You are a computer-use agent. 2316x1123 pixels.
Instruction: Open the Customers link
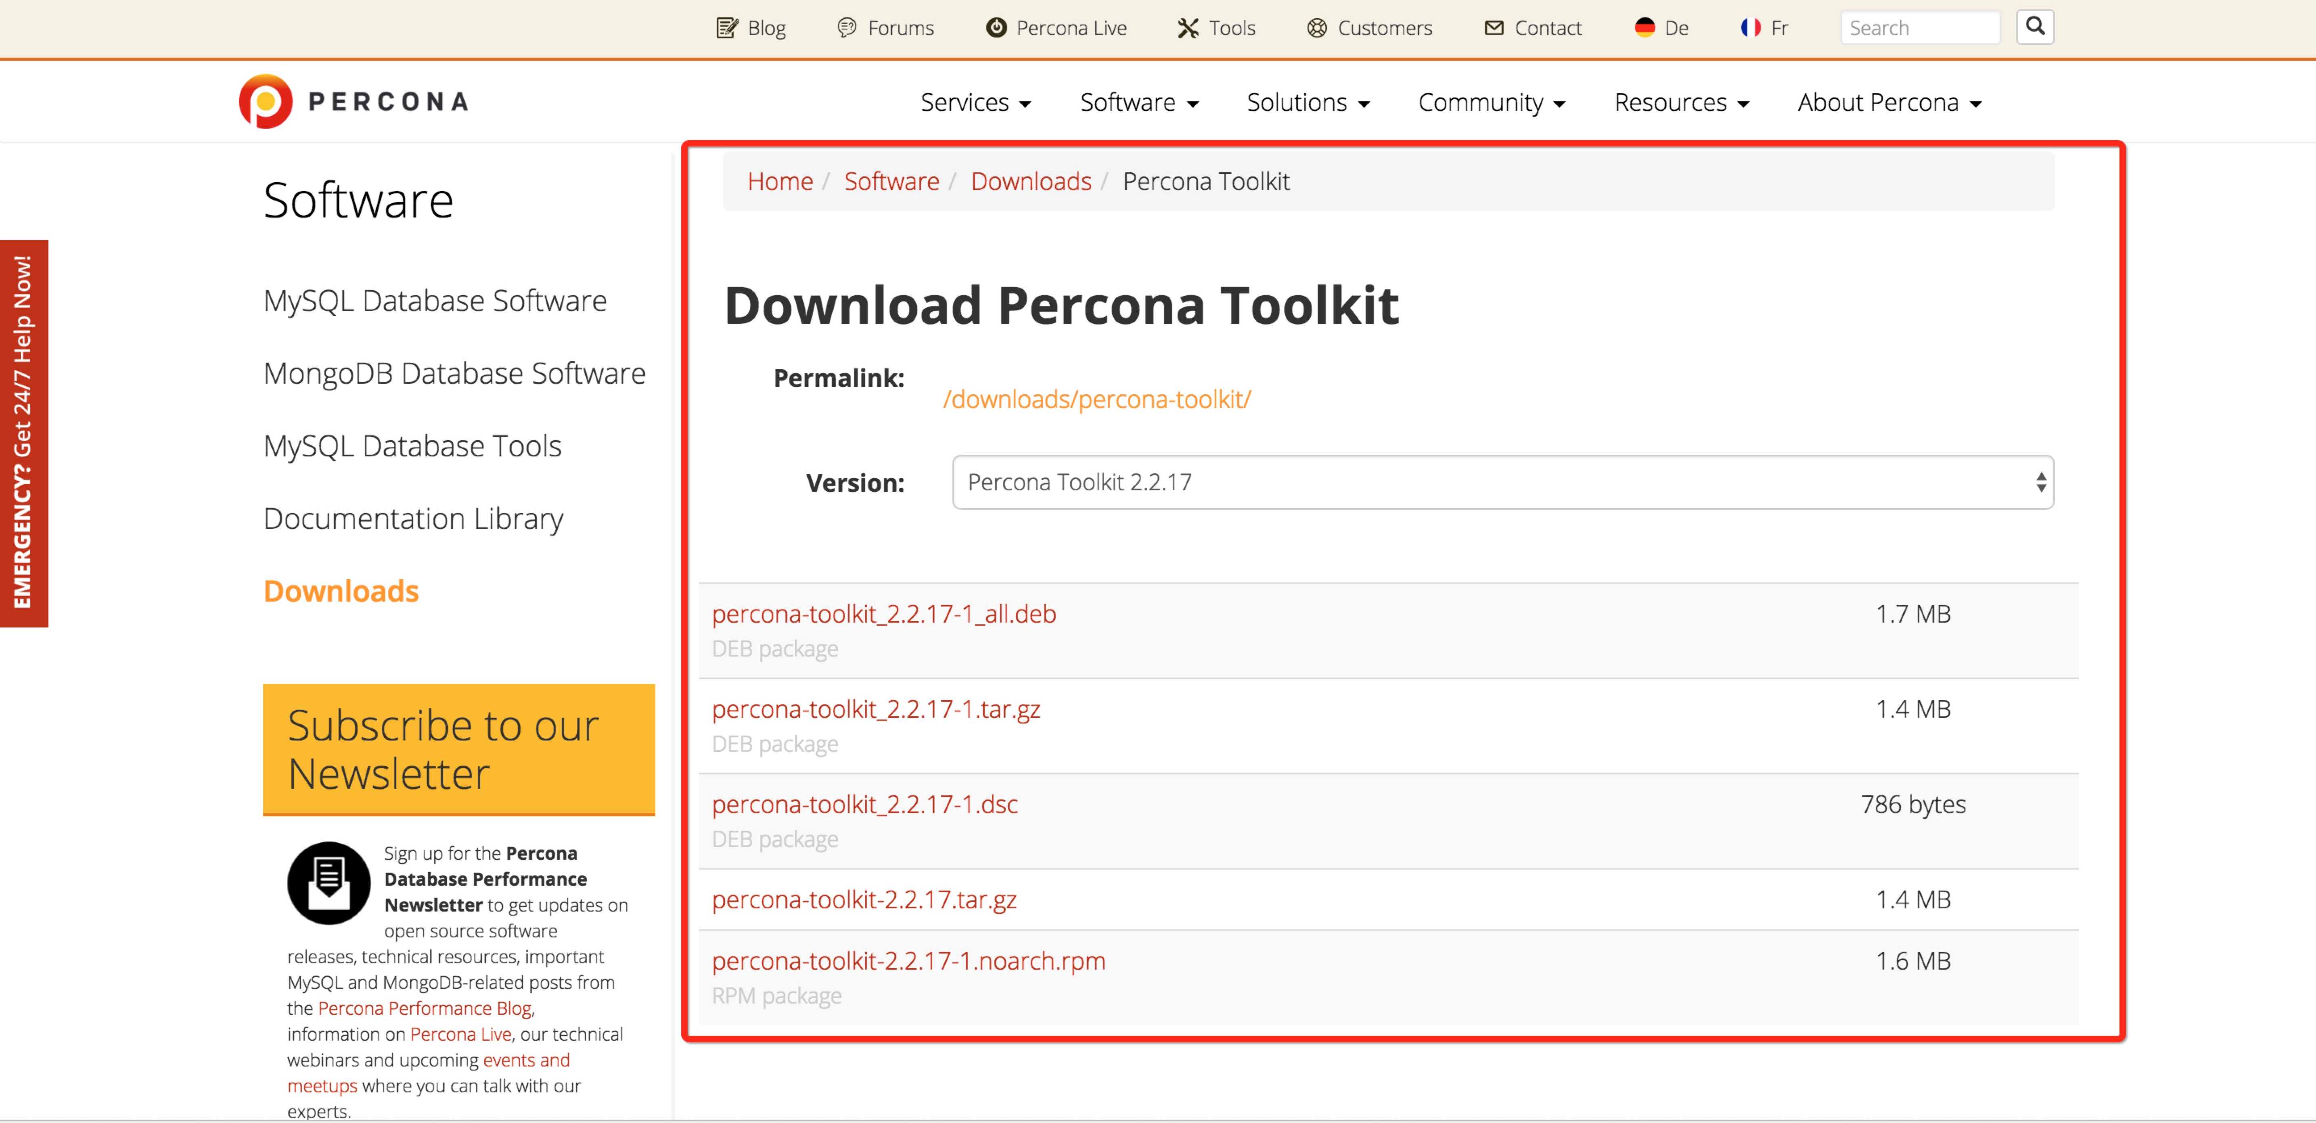coord(1385,28)
